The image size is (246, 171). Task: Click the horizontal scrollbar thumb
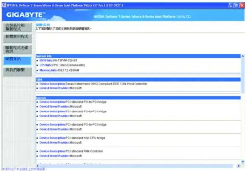click(x=136, y=166)
